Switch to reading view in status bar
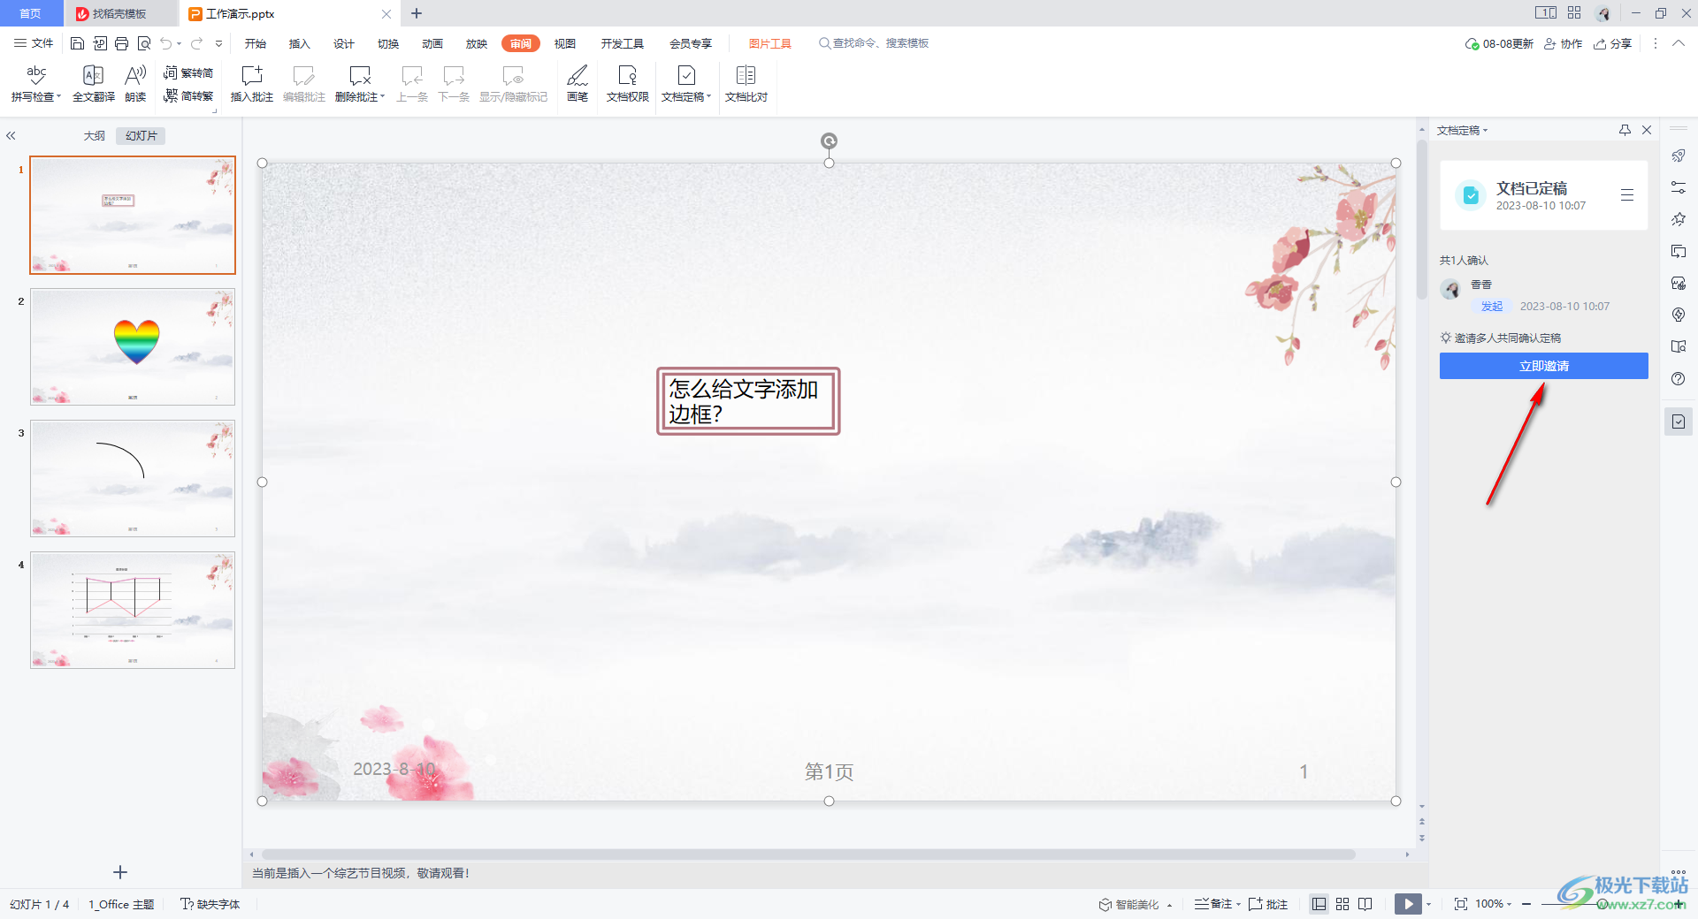The height and width of the screenshot is (919, 1698). tap(1365, 904)
